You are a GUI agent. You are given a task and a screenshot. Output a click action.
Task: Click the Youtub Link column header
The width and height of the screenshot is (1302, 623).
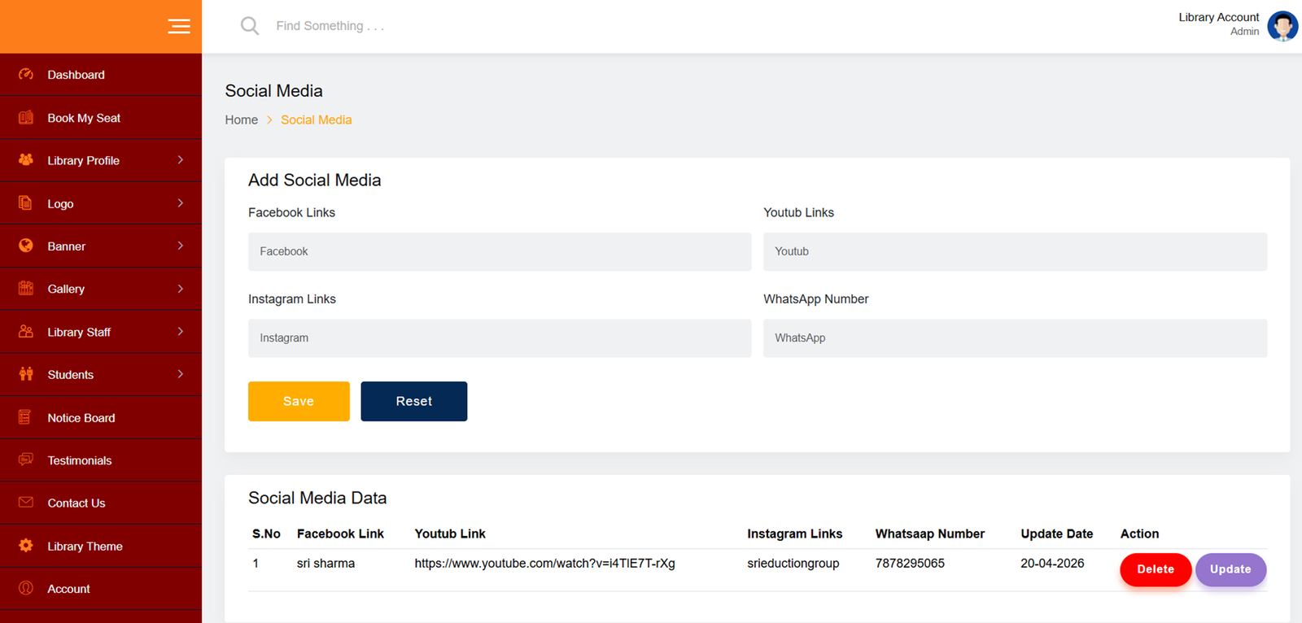coord(450,534)
